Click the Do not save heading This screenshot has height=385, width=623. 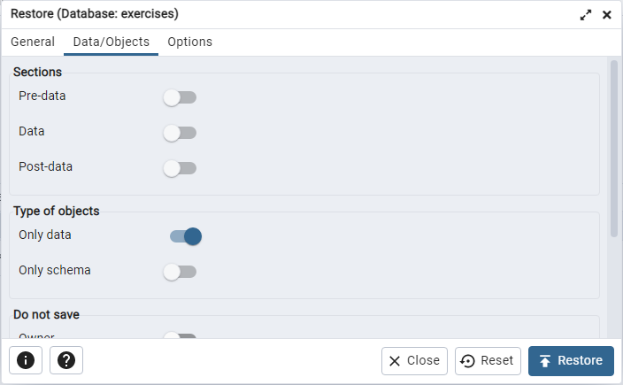tap(46, 314)
